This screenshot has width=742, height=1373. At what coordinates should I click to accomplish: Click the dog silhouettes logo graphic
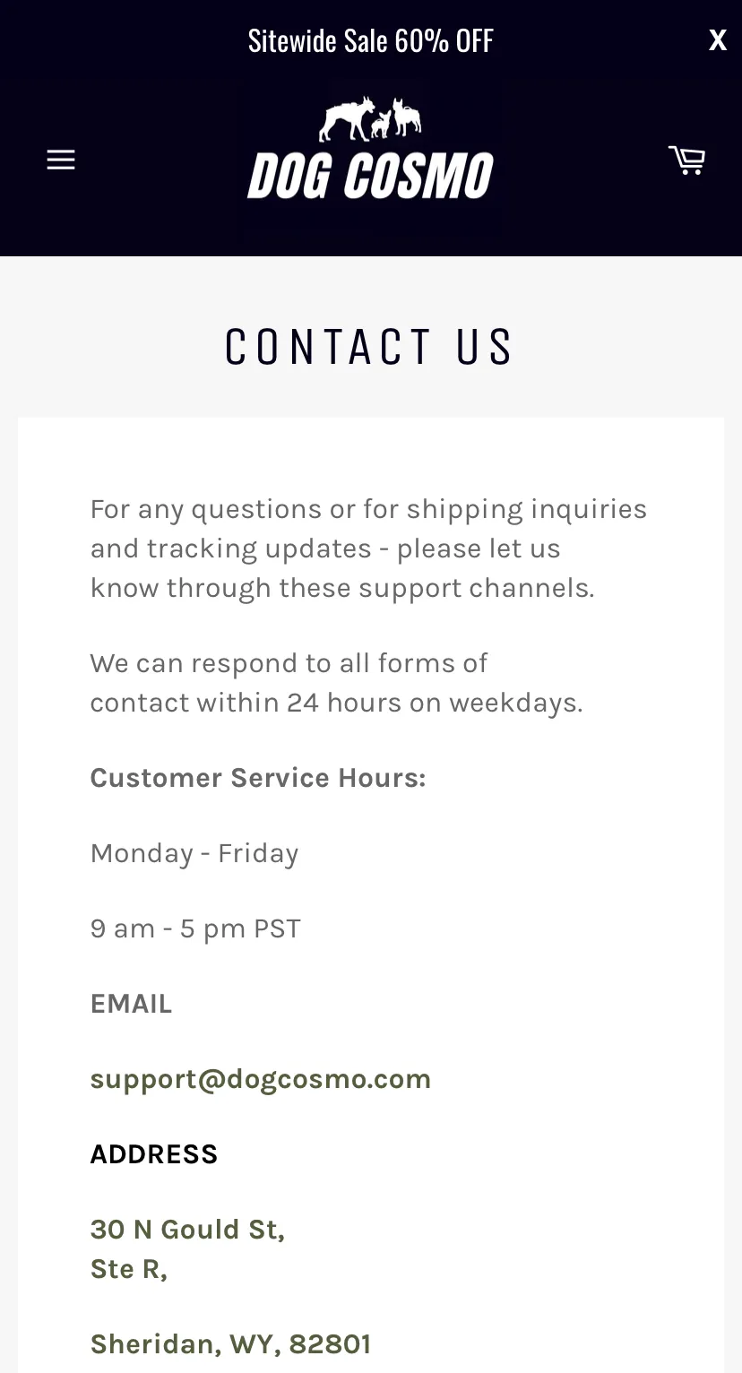tap(370, 118)
